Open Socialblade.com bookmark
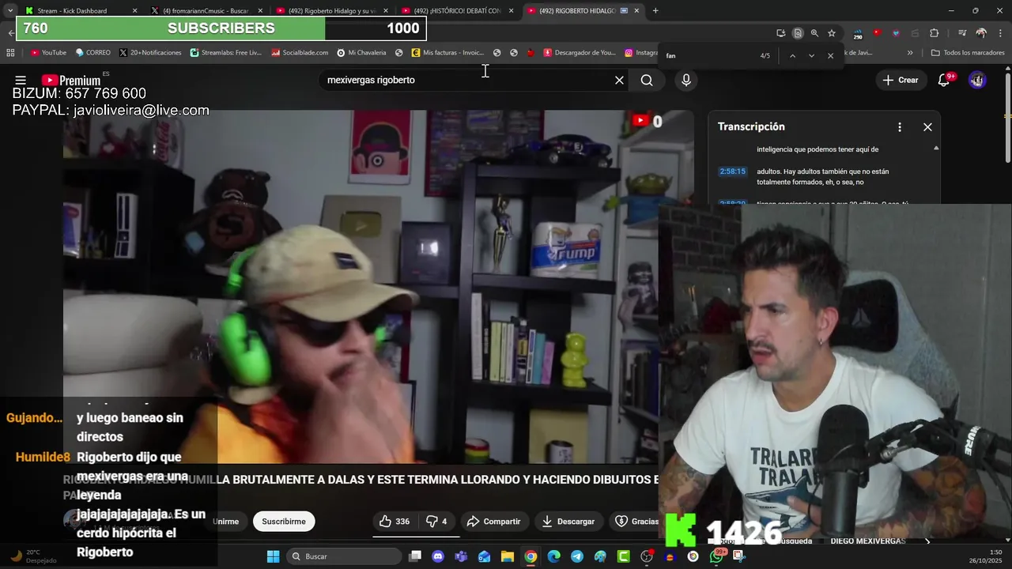The height and width of the screenshot is (569, 1012). tap(300, 53)
